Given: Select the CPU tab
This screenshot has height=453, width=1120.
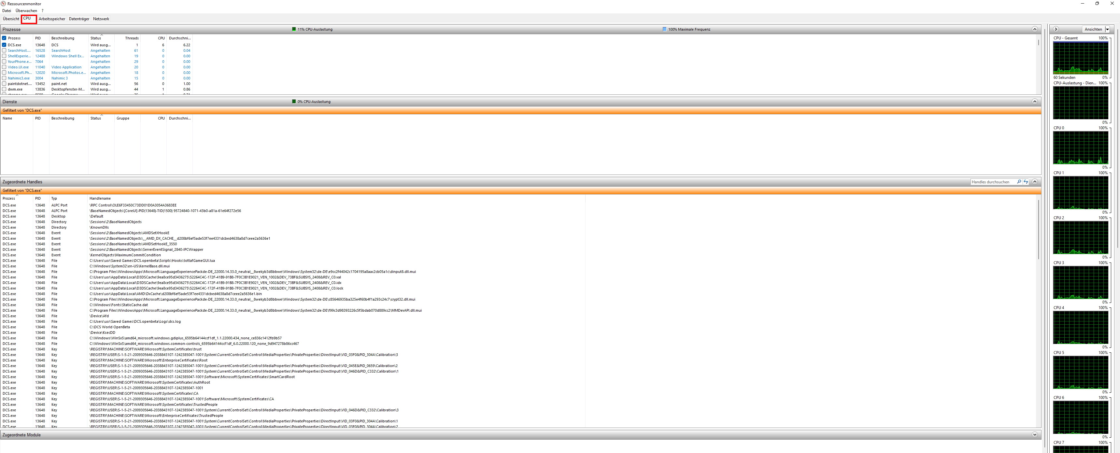Looking at the screenshot, I should (27, 18).
